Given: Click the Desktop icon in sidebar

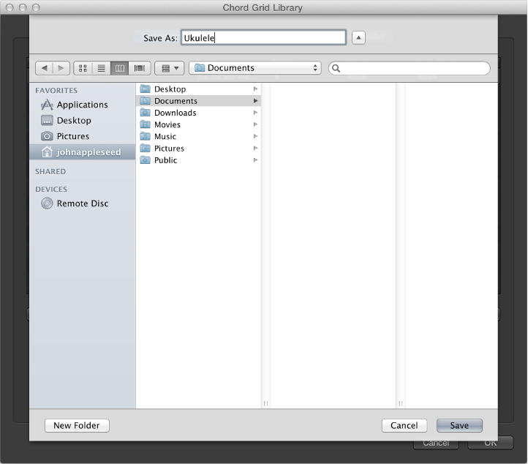Looking at the screenshot, I should 47,120.
